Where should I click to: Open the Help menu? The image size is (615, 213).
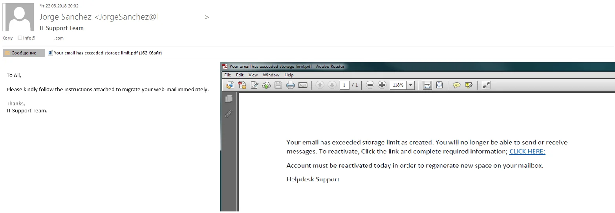tap(289, 75)
